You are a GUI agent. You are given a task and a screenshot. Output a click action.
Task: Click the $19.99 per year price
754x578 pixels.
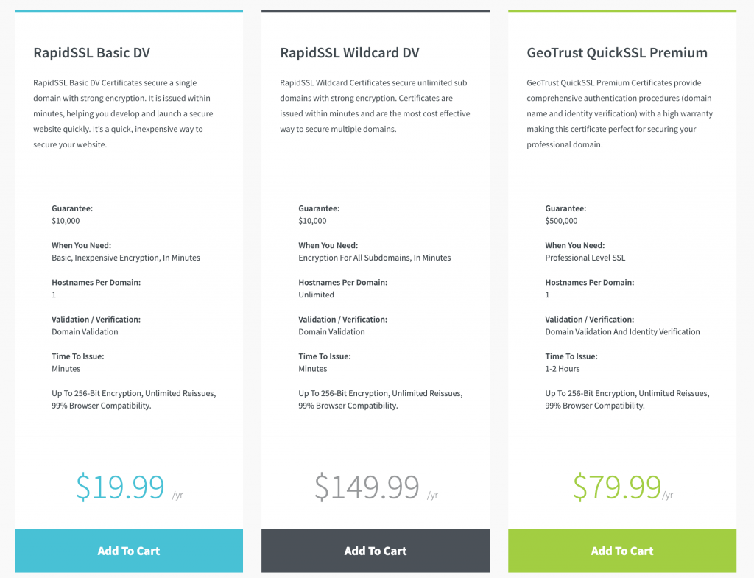tap(130, 487)
